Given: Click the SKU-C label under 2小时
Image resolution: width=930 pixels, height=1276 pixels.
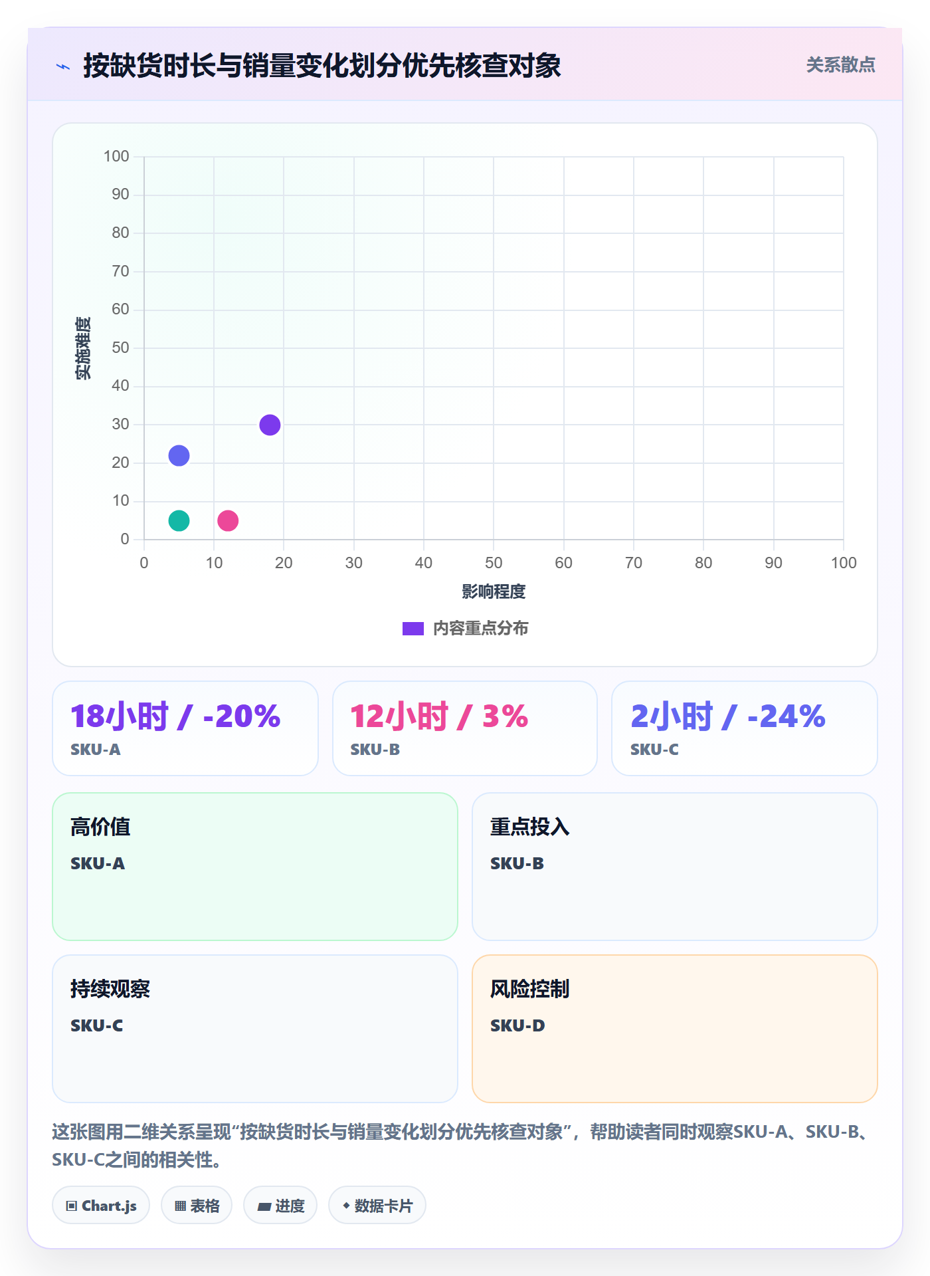Looking at the screenshot, I should (x=654, y=750).
